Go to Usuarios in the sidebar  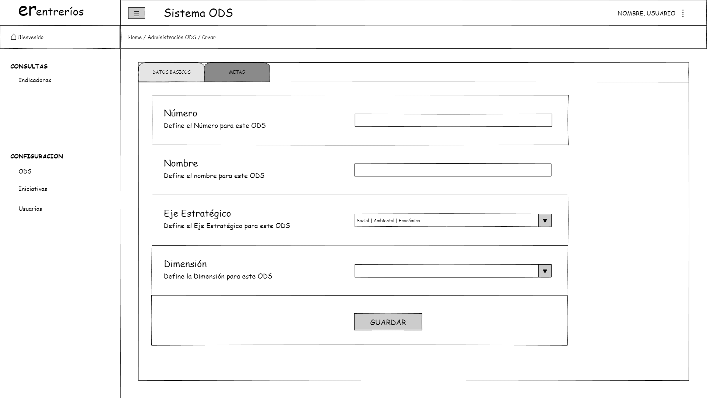click(x=30, y=209)
